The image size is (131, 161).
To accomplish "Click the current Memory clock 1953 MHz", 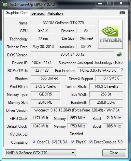I will 77,118.
